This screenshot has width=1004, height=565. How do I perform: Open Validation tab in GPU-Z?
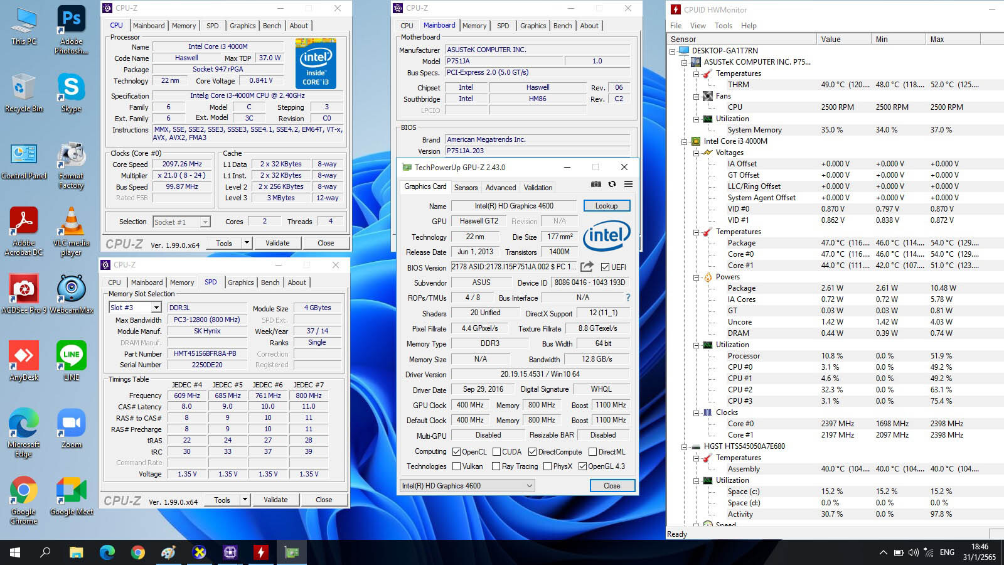(x=538, y=188)
